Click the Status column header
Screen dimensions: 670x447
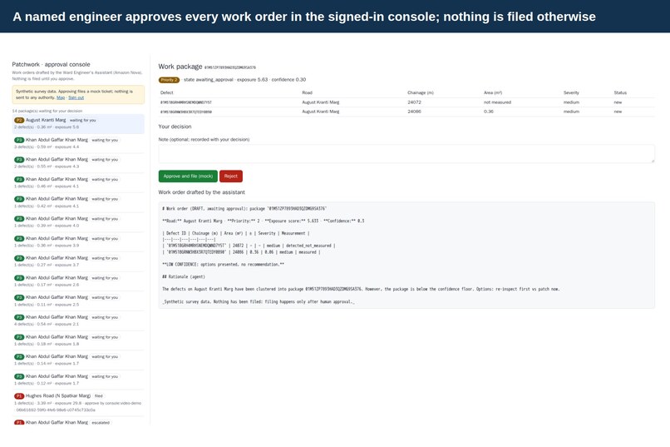(x=620, y=92)
